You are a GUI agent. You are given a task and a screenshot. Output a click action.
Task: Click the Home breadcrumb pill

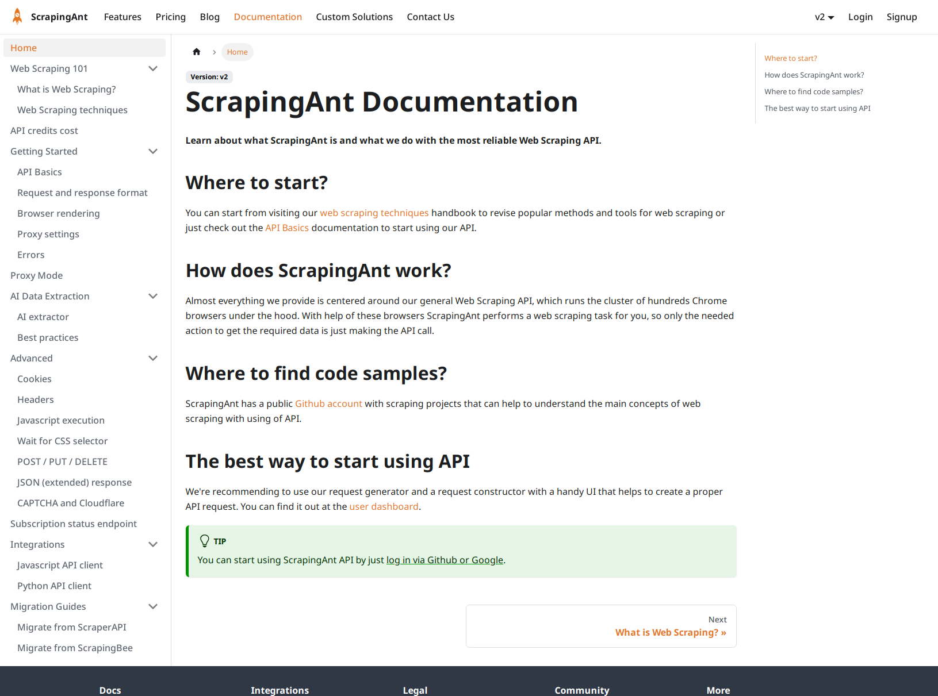click(x=238, y=52)
